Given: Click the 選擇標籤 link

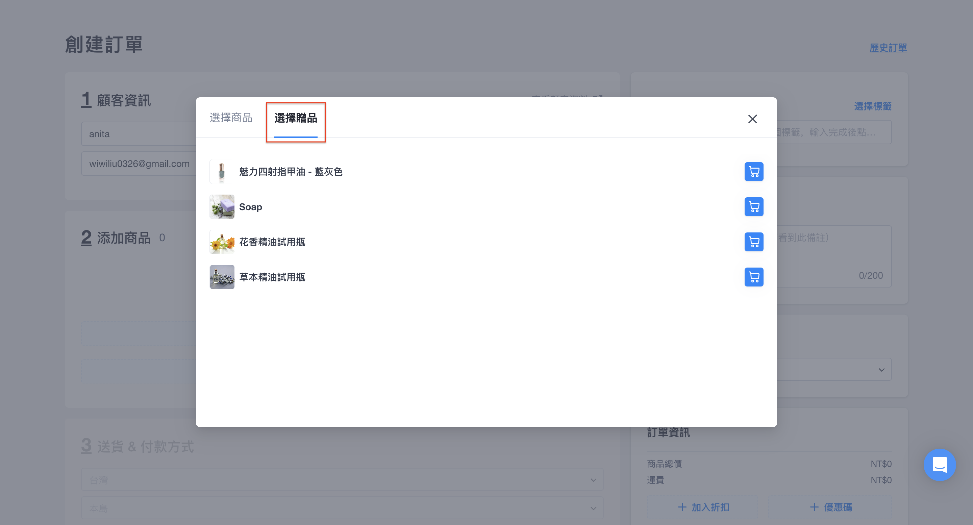Looking at the screenshot, I should pyautogui.click(x=873, y=106).
